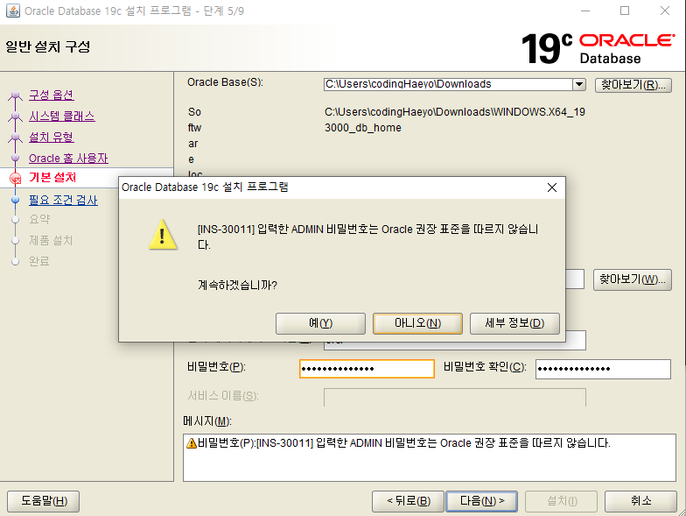This screenshot has width=686, height=516.
Task: Go to 필요 조건 검사 step link
Action: pos(63,200)
